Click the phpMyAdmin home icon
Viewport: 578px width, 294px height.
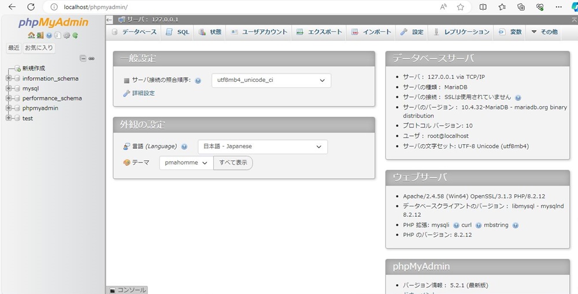tap(31, 35)
